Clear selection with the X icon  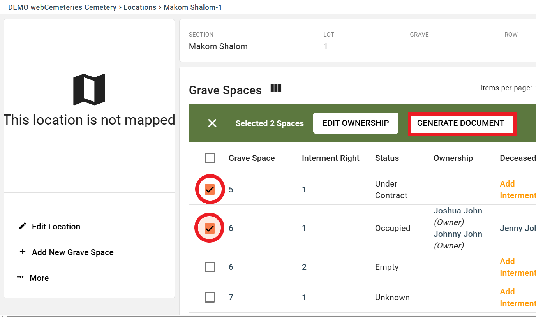212,123
